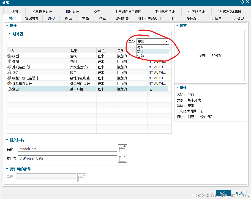This screenshot has width=251, height=199.
Task: Select the 布局 tab
Action: click(x=85, y=18)
